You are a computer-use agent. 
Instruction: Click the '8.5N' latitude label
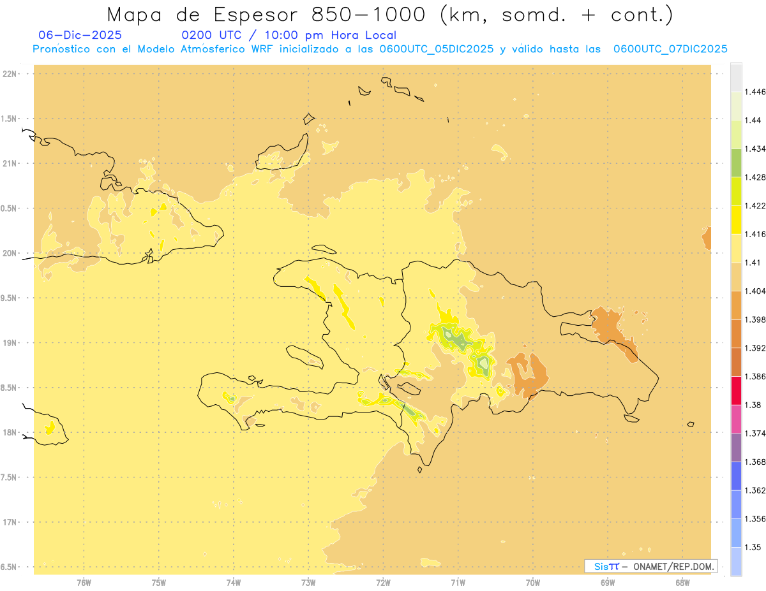tap(10, 388)
